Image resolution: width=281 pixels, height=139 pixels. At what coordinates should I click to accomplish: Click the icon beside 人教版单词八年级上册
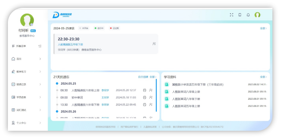[167, 92]
